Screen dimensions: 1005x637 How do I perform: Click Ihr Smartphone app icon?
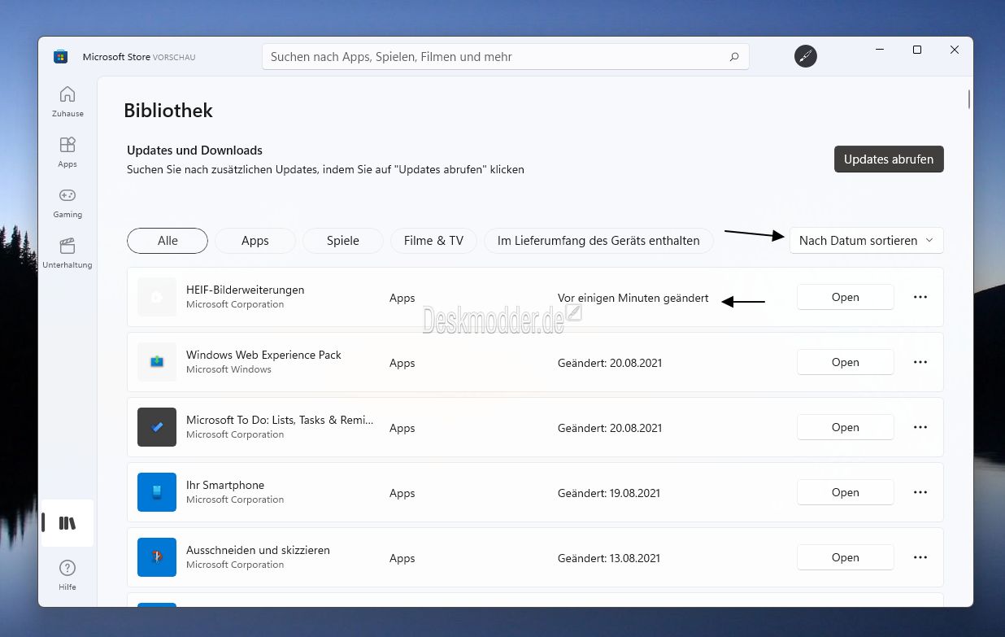157,492
